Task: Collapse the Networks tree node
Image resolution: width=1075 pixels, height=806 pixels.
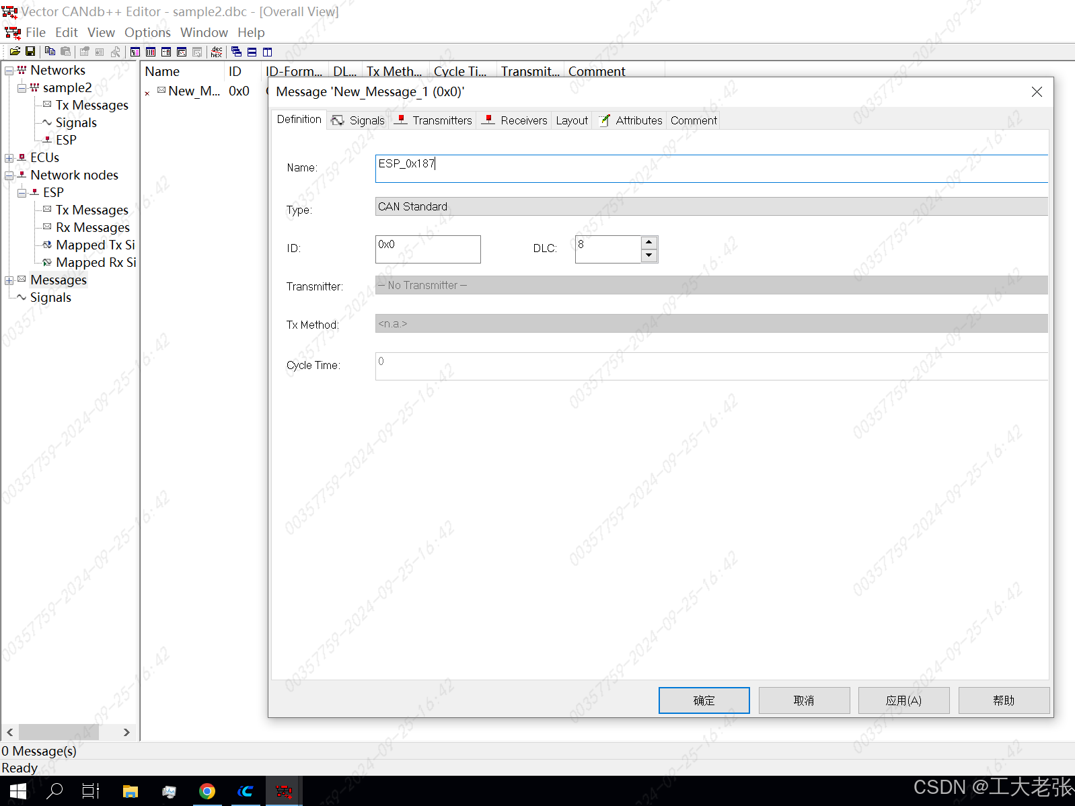Action: tap(9, 71)
